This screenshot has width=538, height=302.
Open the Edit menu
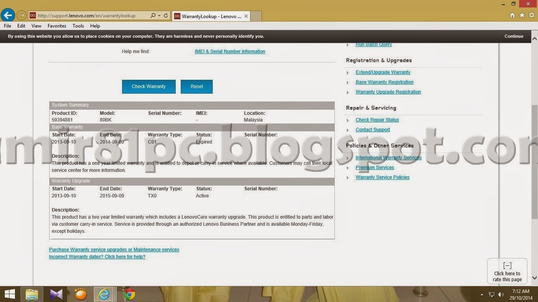(x=21, y=26)
